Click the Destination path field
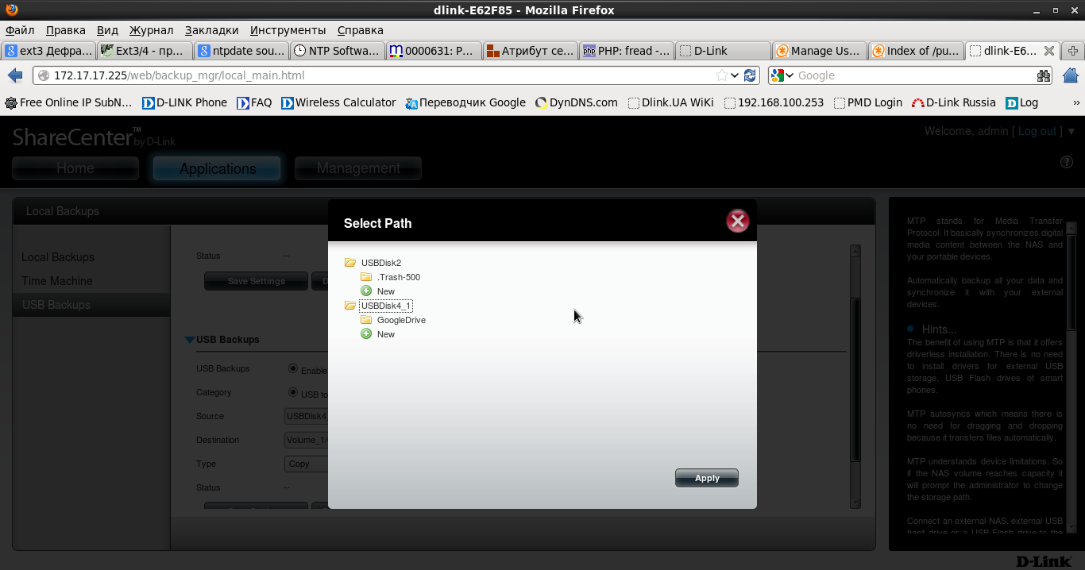The height and width of the screenshot is (570, 1085). point(306,440)
